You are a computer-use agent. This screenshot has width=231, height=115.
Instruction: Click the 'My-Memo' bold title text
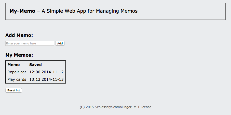tap(22, 11)
